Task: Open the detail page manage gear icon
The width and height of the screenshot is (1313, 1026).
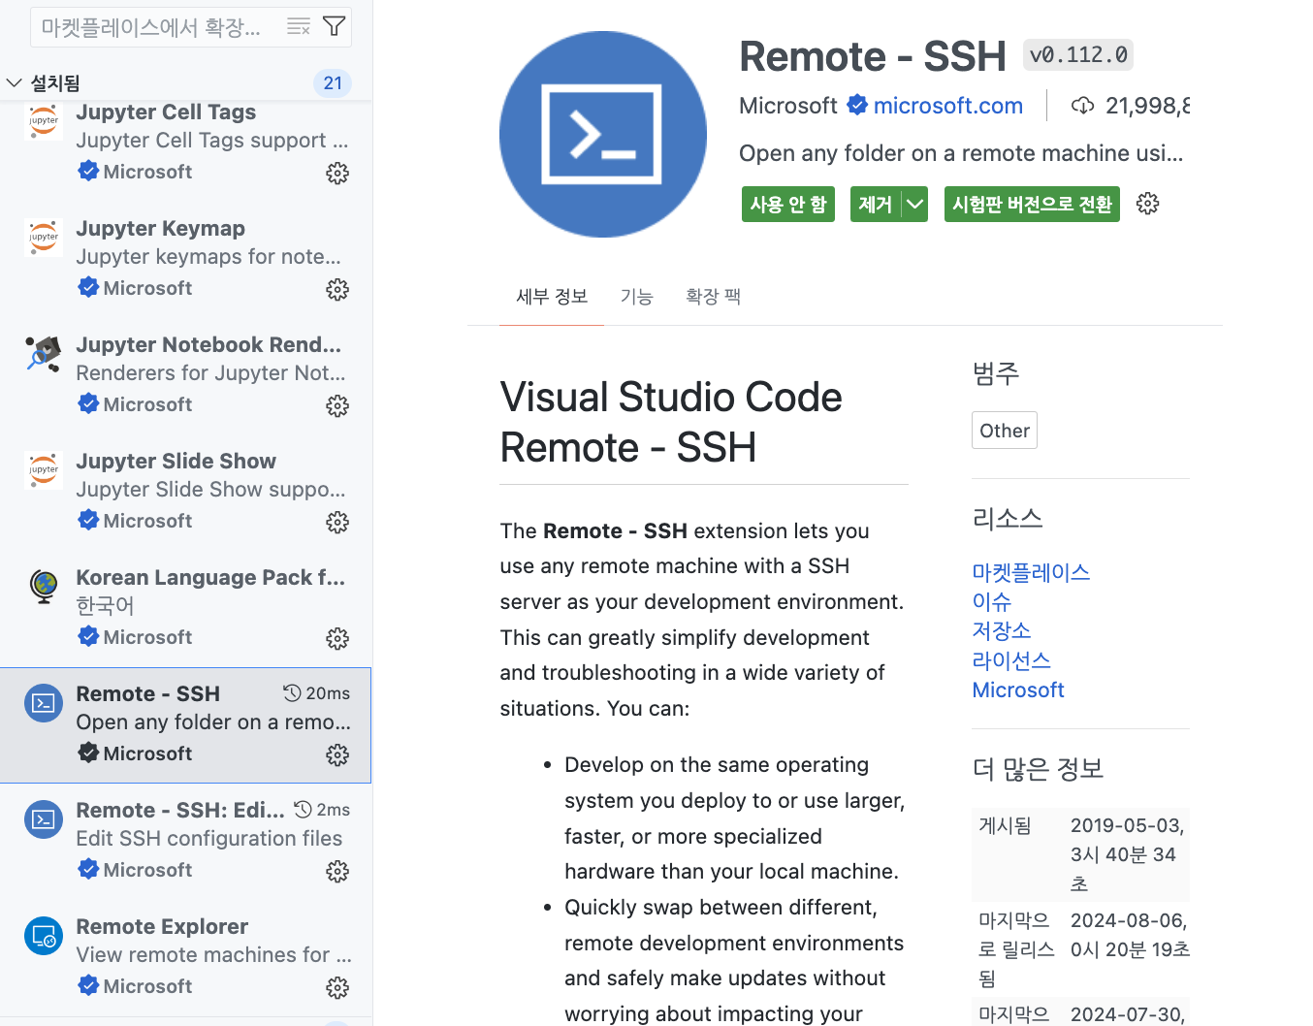Action: [x=1148, y=204]
